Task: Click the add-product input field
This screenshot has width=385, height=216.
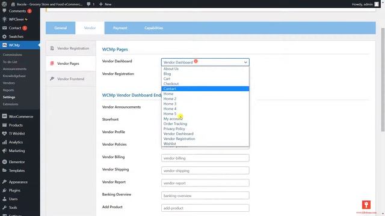Action: [x=205, y=208]
